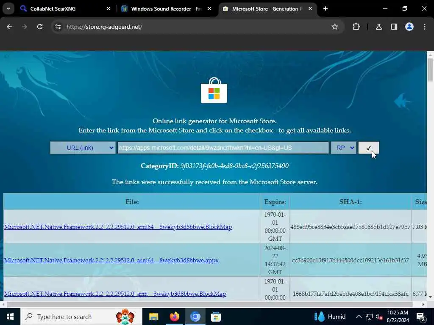Click the Expire column header
Viewport: 434px width, 325px height.
point(275,202)
